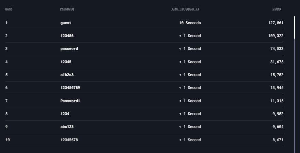Click the 'a1b2c3' password entry
Viewport: 300px width, 153px height.
[67, 75]
